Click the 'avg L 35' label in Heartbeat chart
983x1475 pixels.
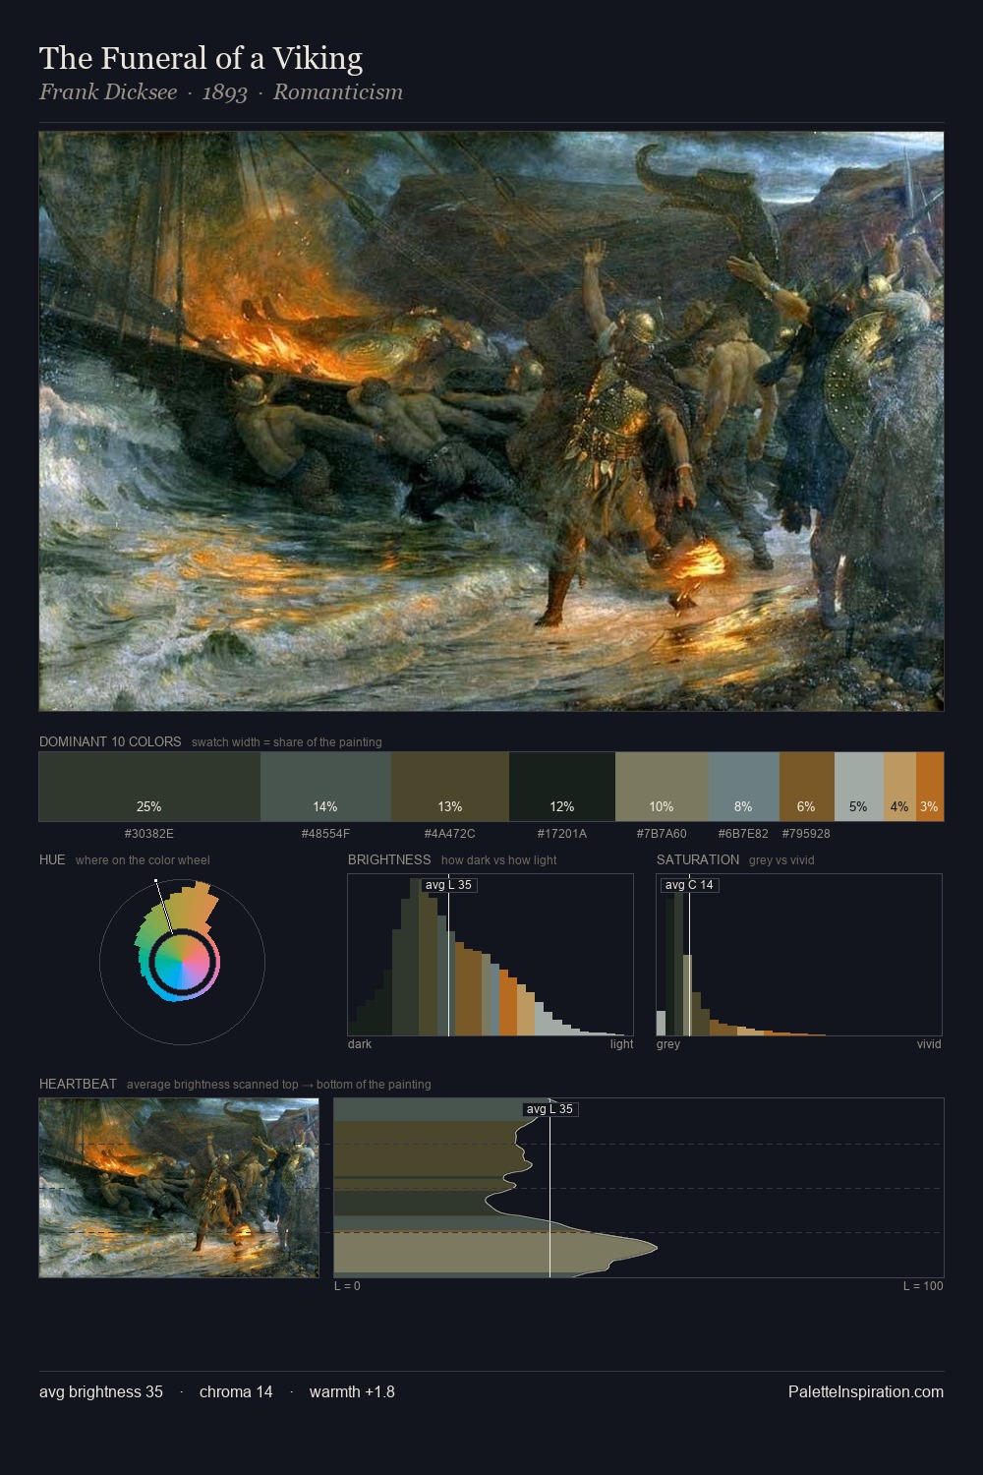tap(549, 1109)
